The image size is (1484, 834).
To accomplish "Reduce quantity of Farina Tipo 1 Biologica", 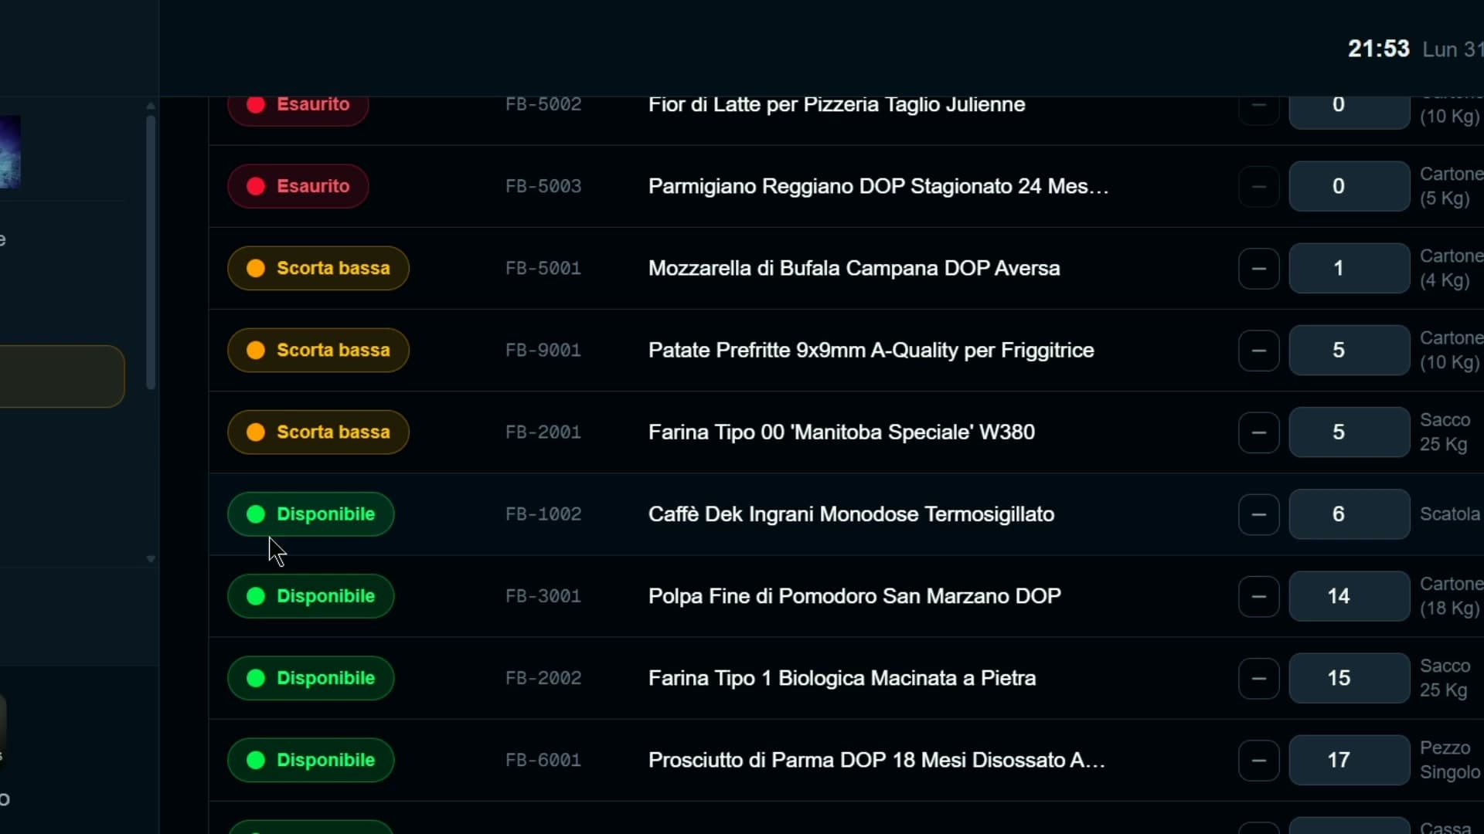I will click(1258, 678).
